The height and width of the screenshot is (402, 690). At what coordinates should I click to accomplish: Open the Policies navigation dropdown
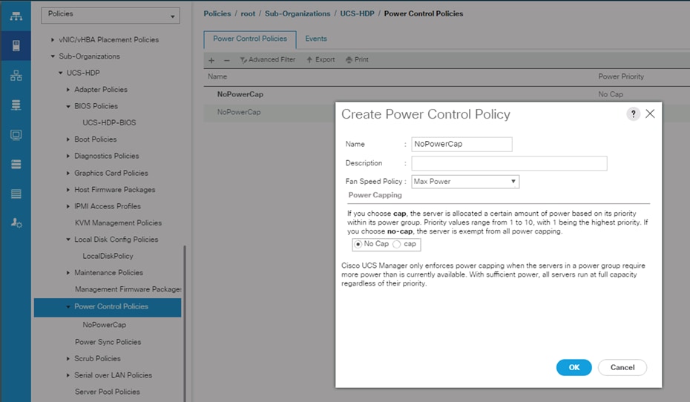111,16
